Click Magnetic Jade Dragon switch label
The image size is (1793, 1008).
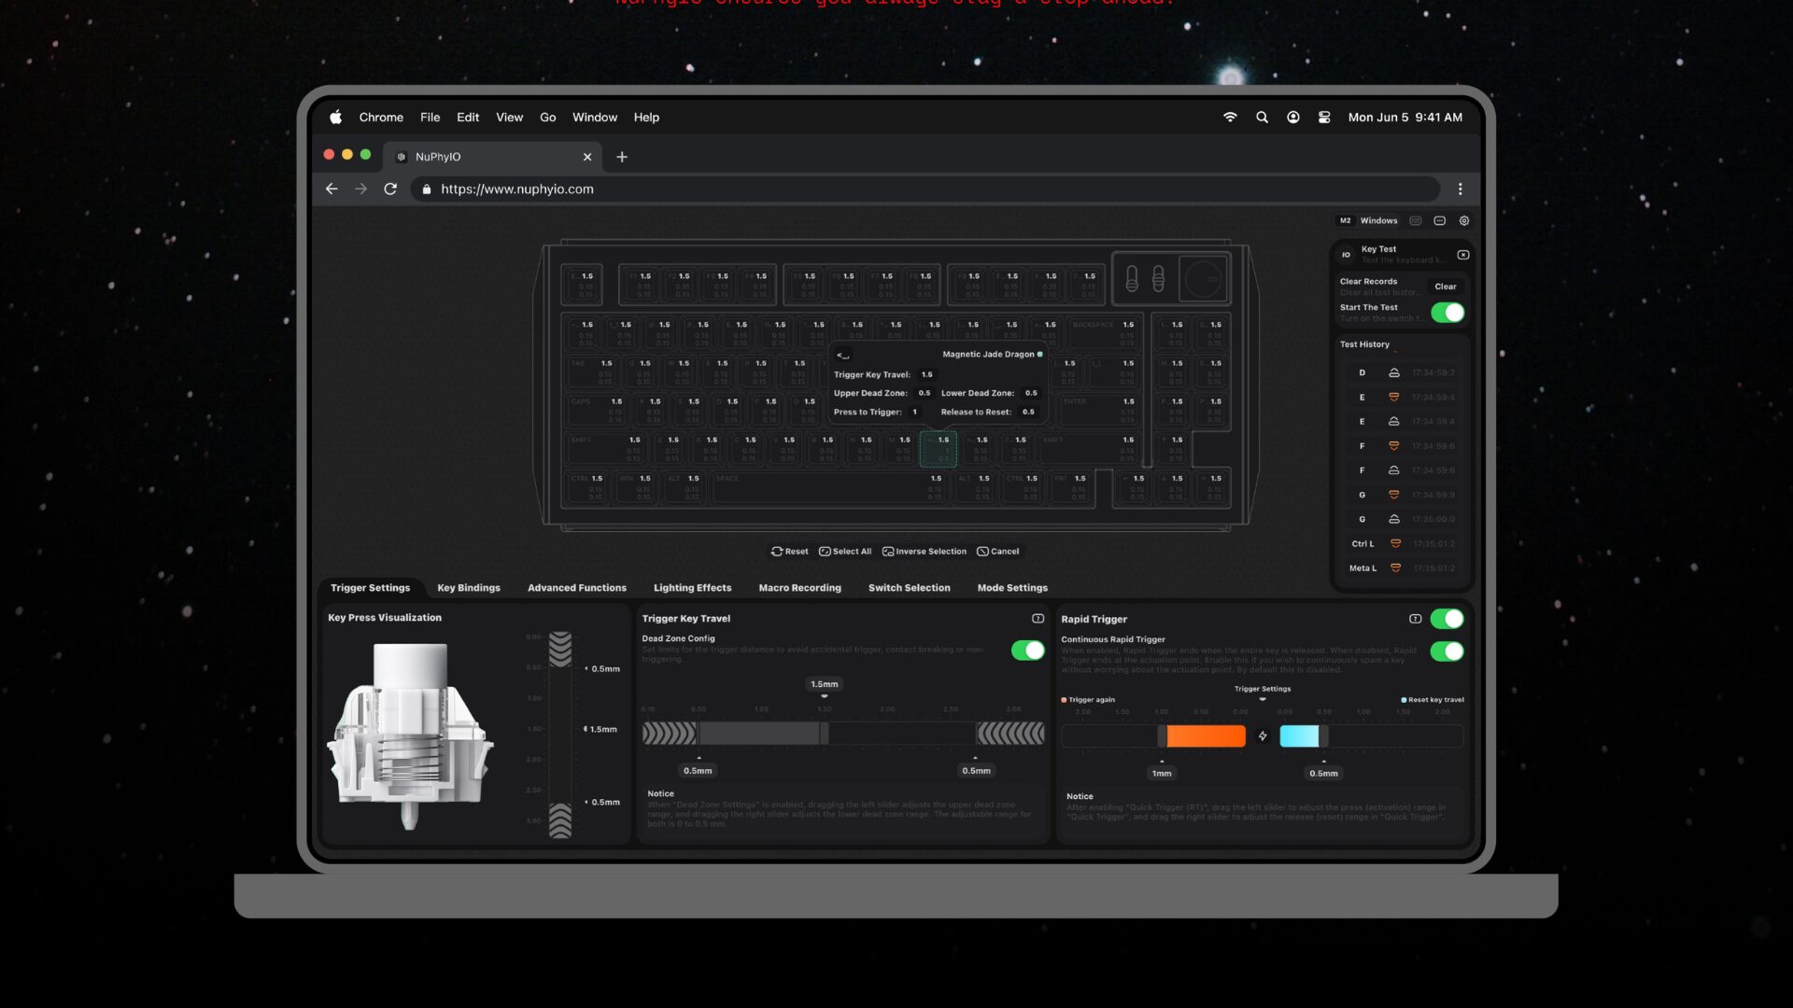click(x=988, y=355)
